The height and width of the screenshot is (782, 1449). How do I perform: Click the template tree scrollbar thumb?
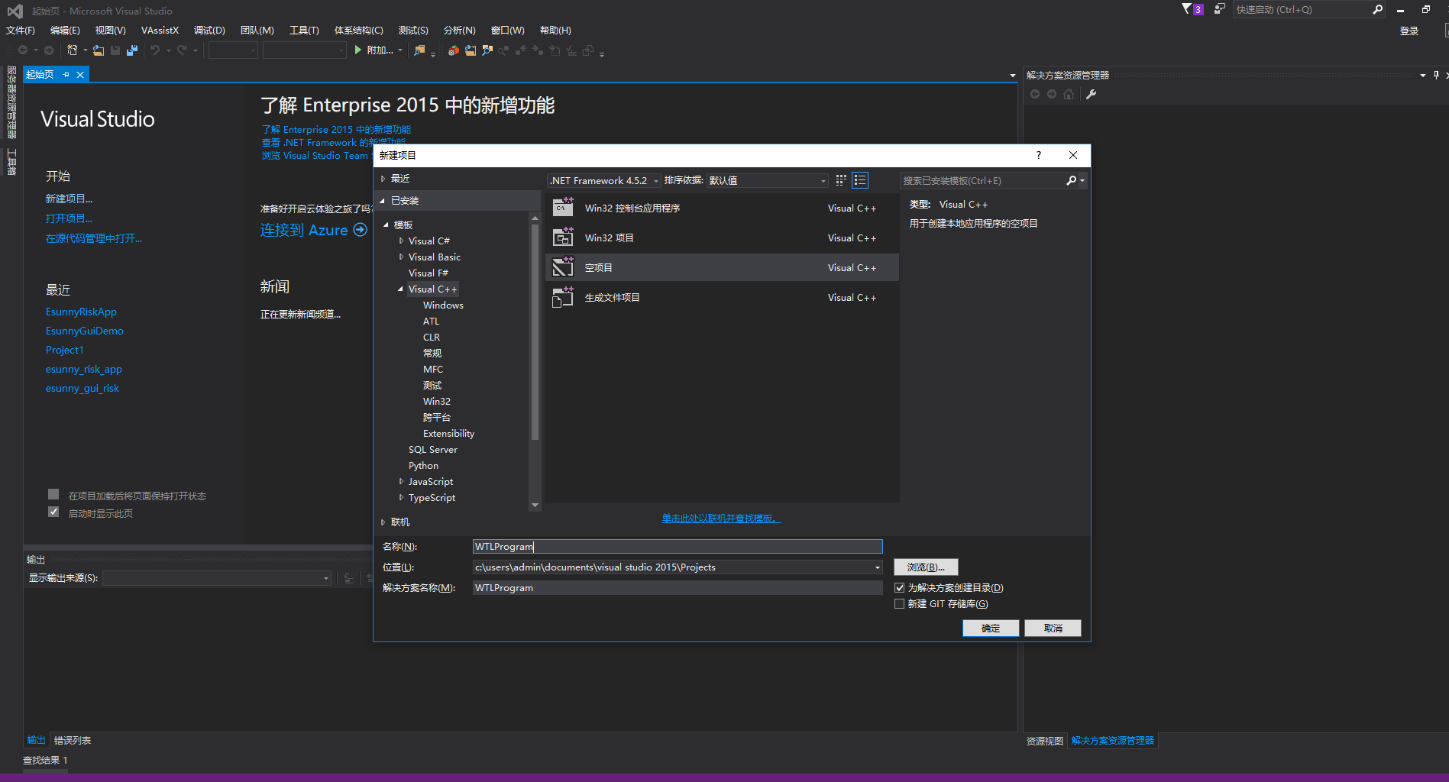[535, 332]
